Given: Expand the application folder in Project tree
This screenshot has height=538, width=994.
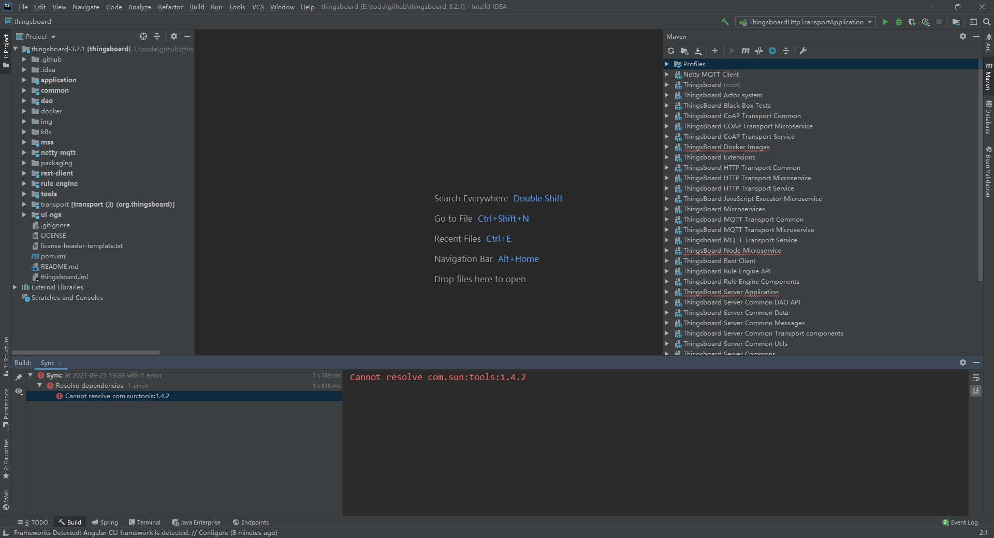Looking at the screenshot, I should [x=24, y=80].
